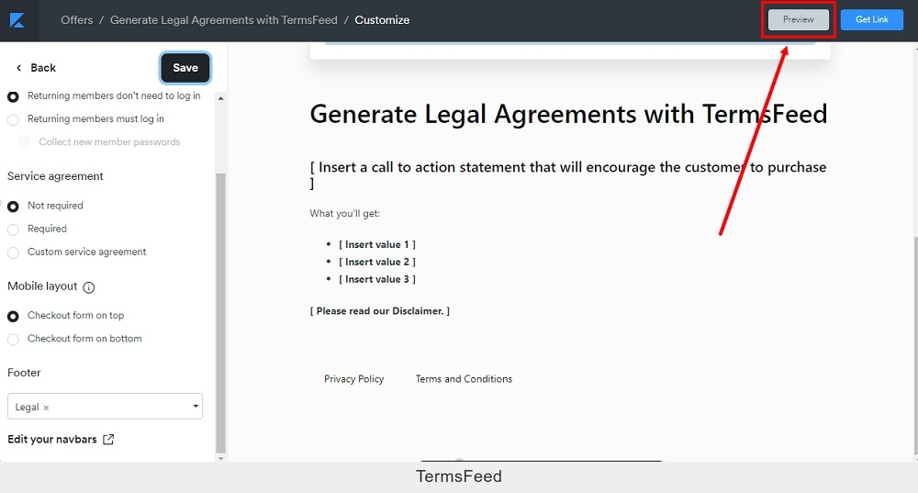Viewport: 918px width, 493px height.
Task: Click the external link icon beside Edit your navbars
Action: click(108, 439)
